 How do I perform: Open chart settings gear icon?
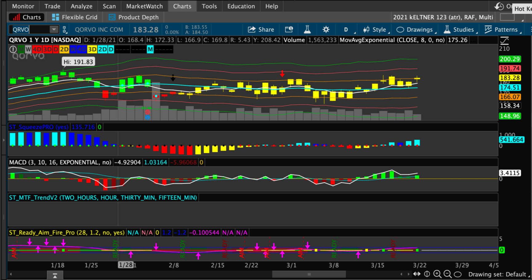[326, 30]
